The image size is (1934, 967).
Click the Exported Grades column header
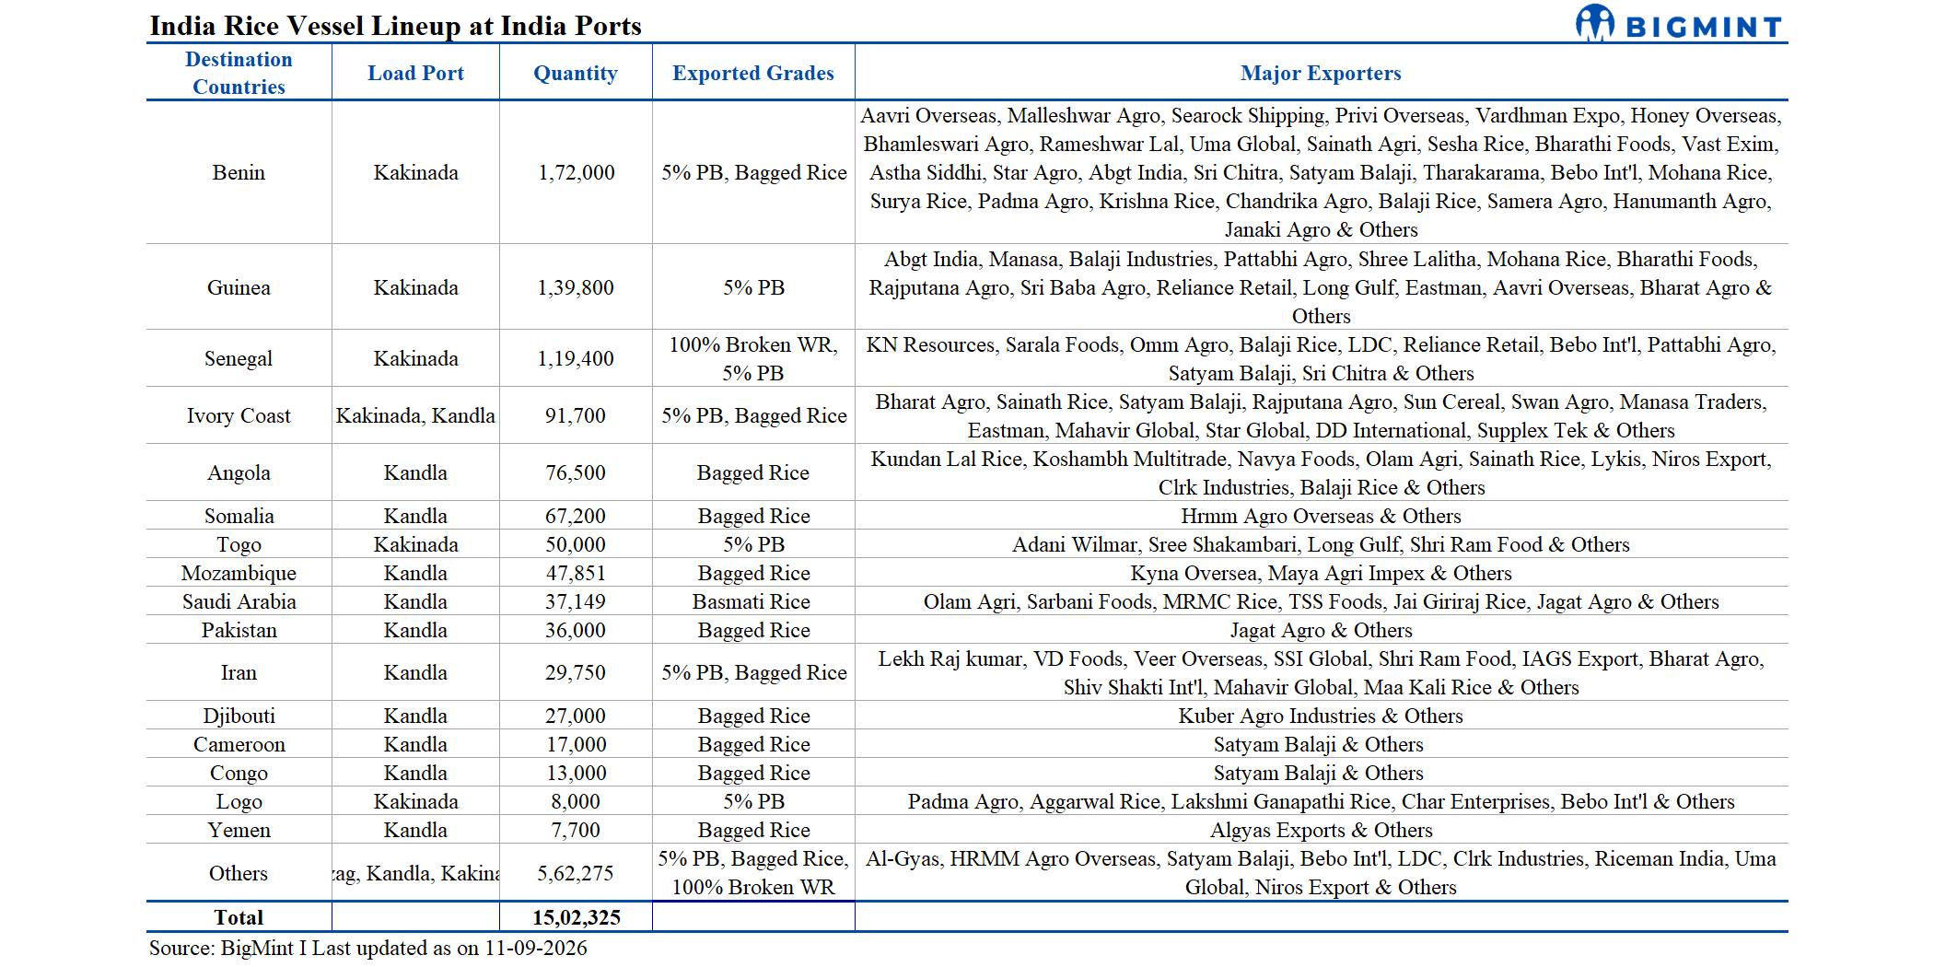coord(753,73)
